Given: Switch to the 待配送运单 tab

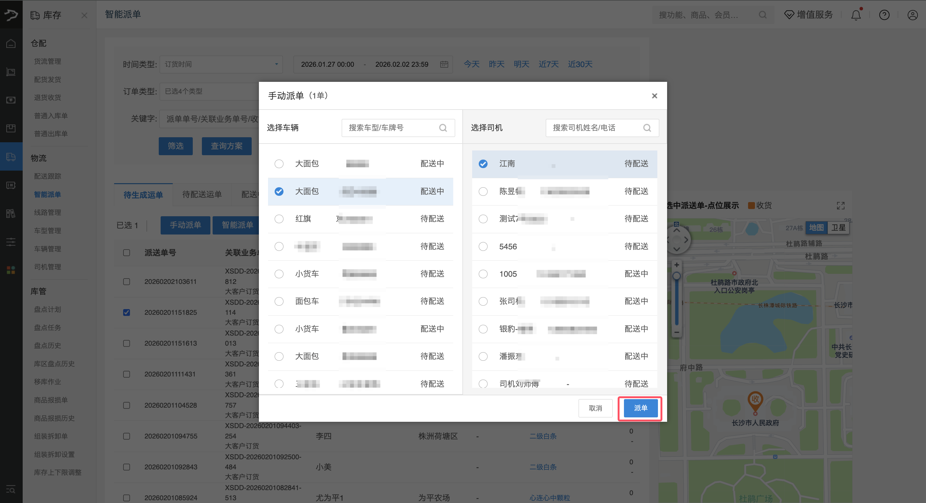Looking at the screenshot, I should (202, 195).
